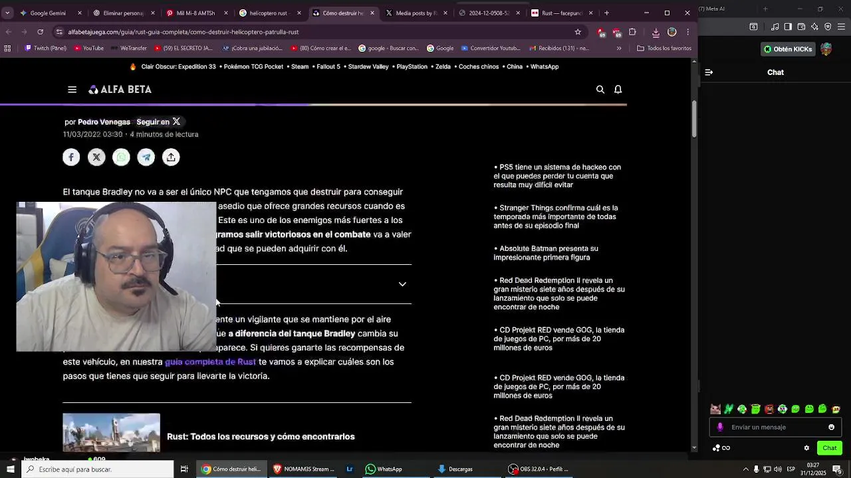Open a new Chrome tab
The width and height of the screenshot is (851, 478).
[x=608, y=13]
